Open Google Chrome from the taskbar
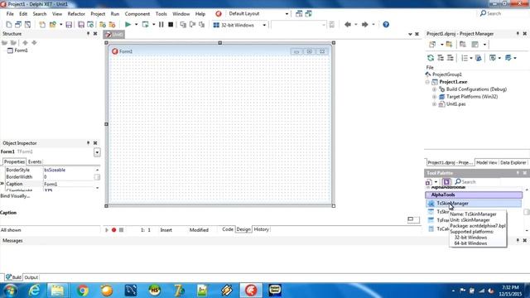The width and height of the screenshot is (530, 298). (82, 291)
